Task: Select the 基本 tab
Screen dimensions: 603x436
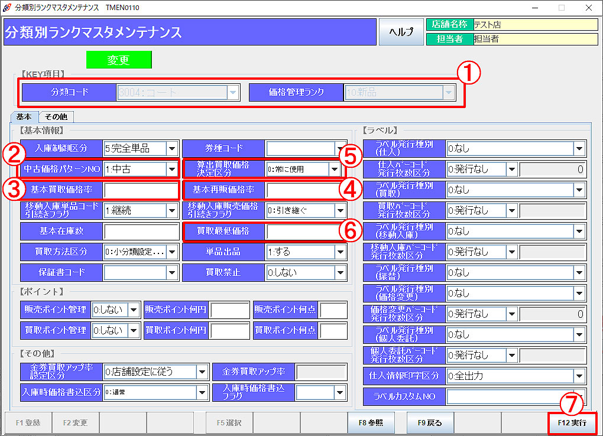Action: [24, 117]
